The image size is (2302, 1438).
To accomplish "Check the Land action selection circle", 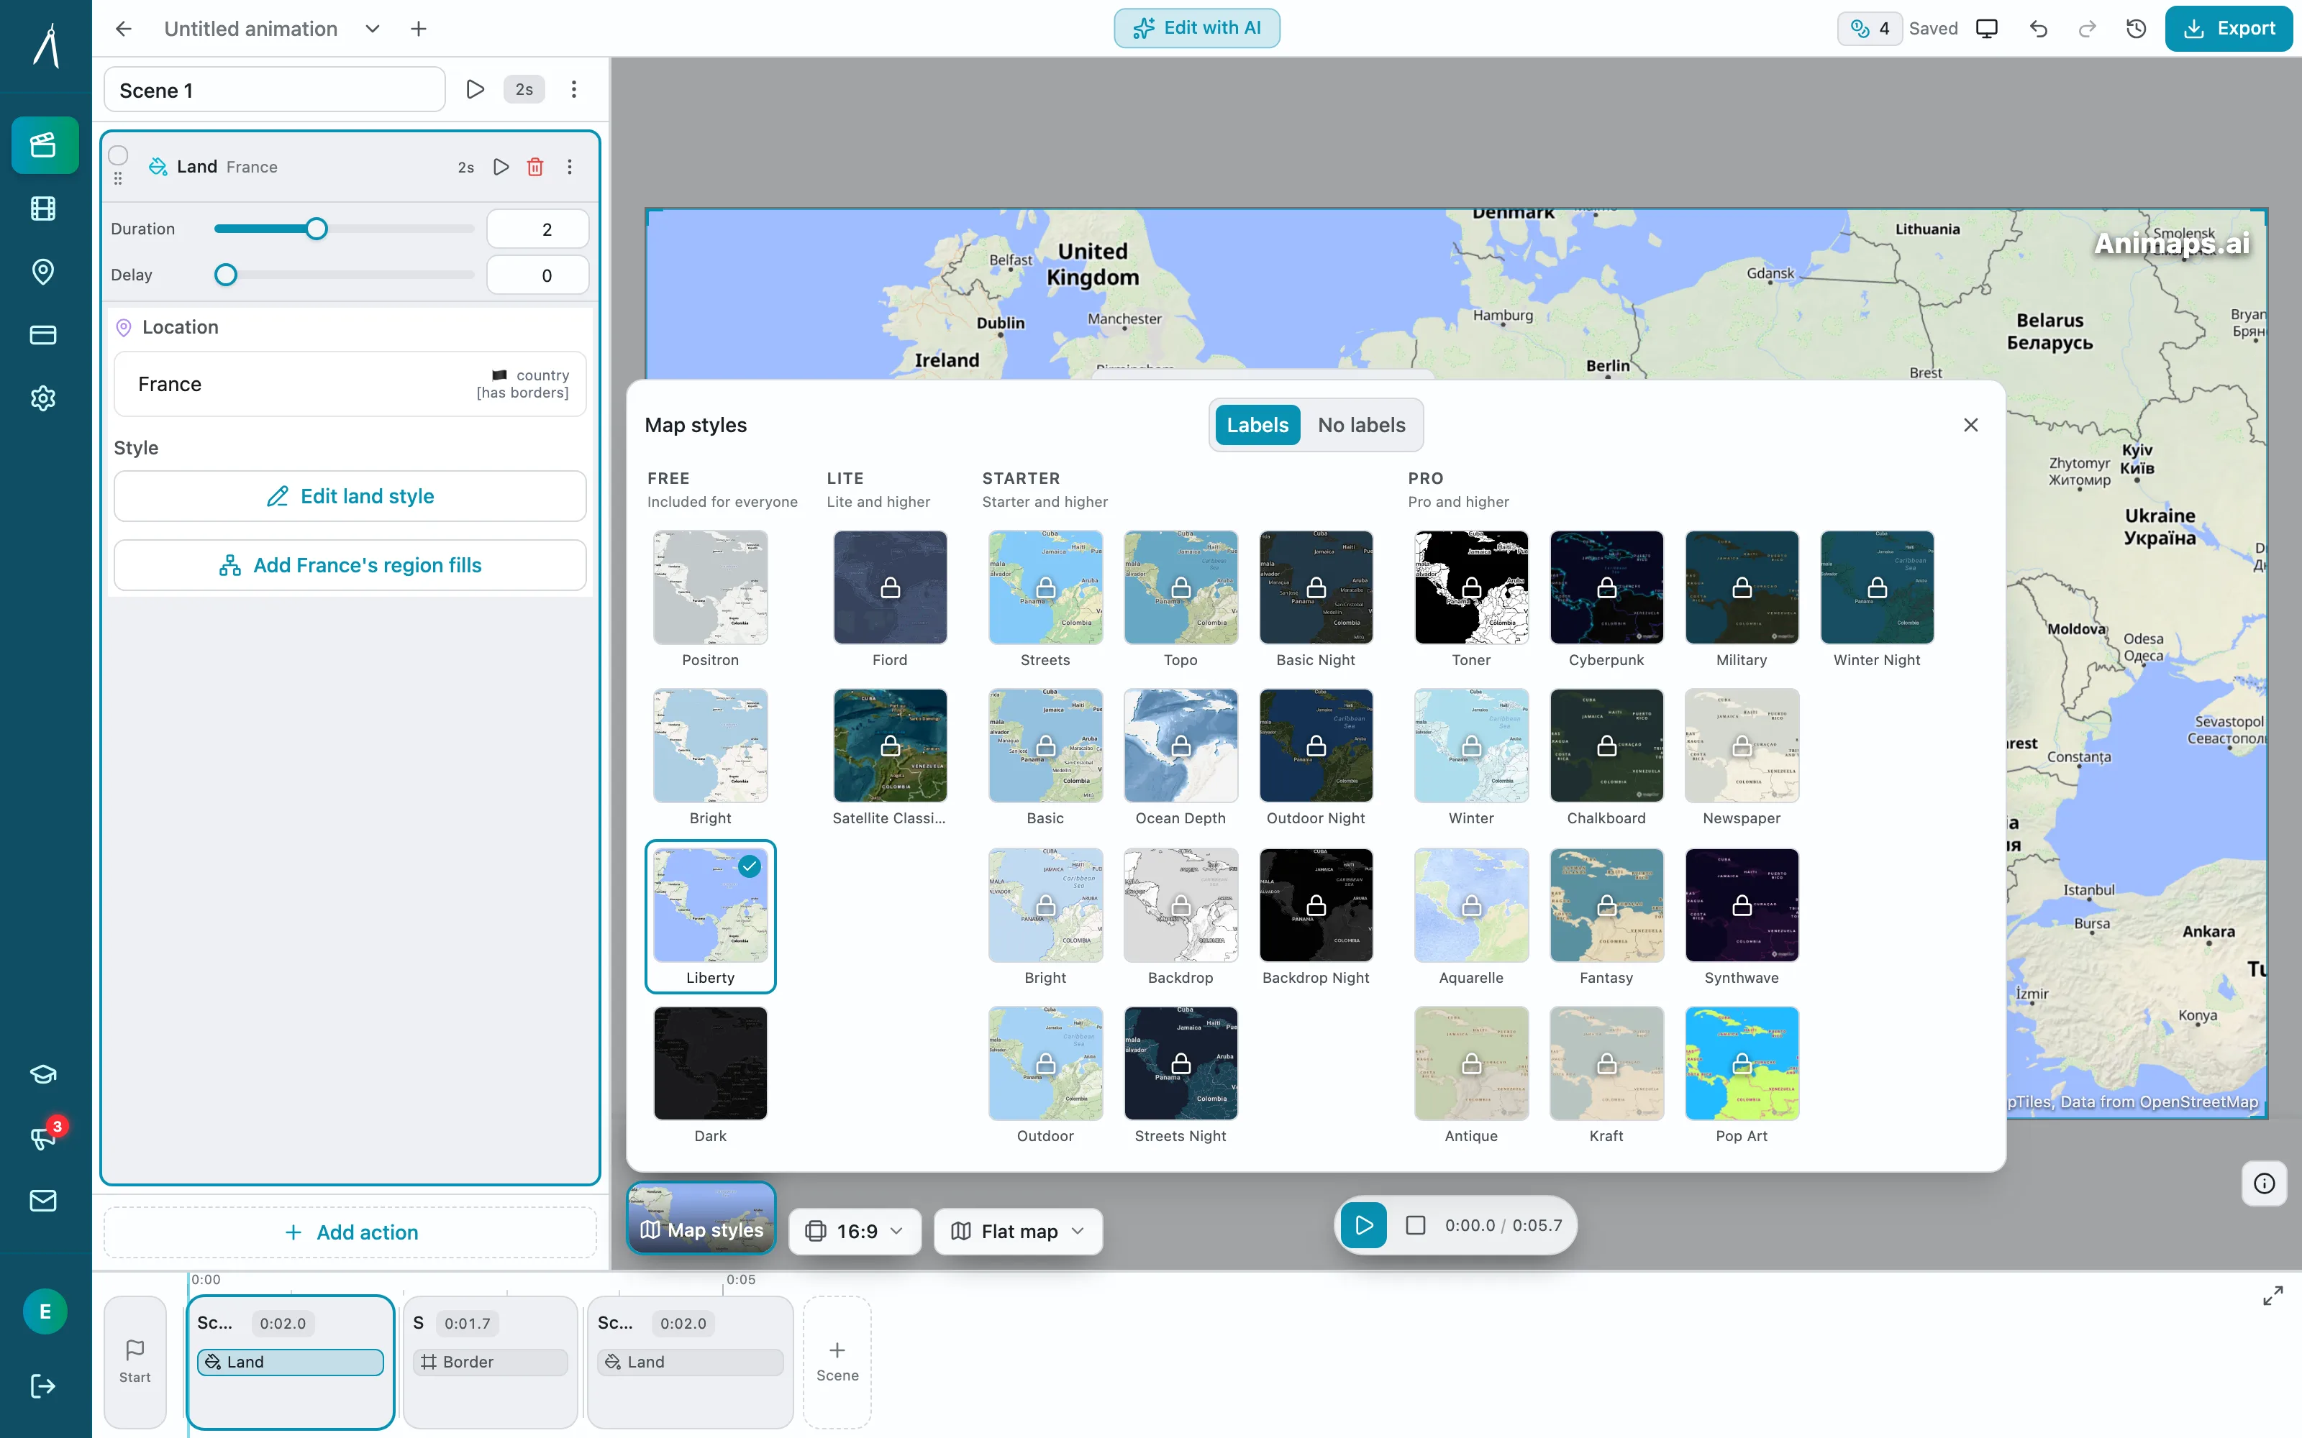I will [118, 156].
